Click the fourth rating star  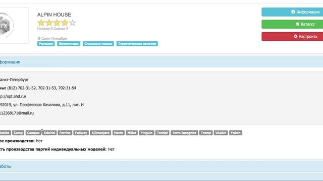(x=65, y=23)
